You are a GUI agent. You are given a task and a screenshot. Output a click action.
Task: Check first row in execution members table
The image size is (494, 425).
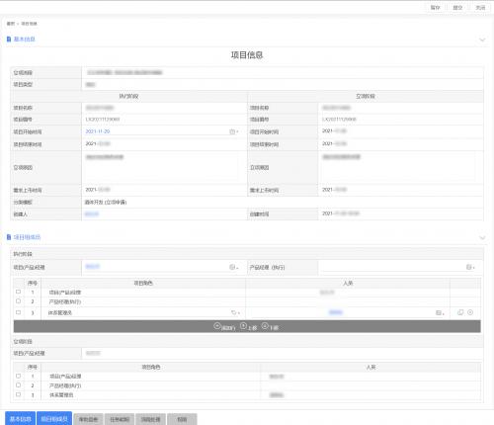click(19, 292)
